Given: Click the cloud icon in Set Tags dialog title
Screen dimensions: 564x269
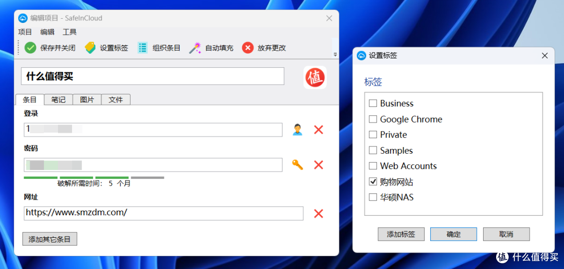Looking at the screenshot, I should 361,56.
